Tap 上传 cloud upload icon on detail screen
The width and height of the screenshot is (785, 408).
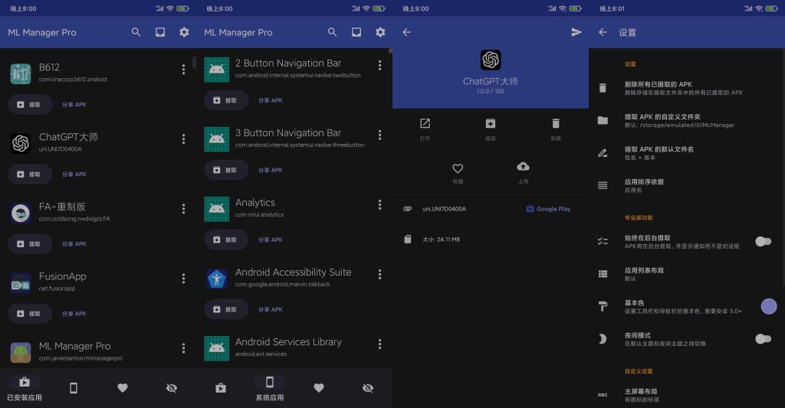523,166
